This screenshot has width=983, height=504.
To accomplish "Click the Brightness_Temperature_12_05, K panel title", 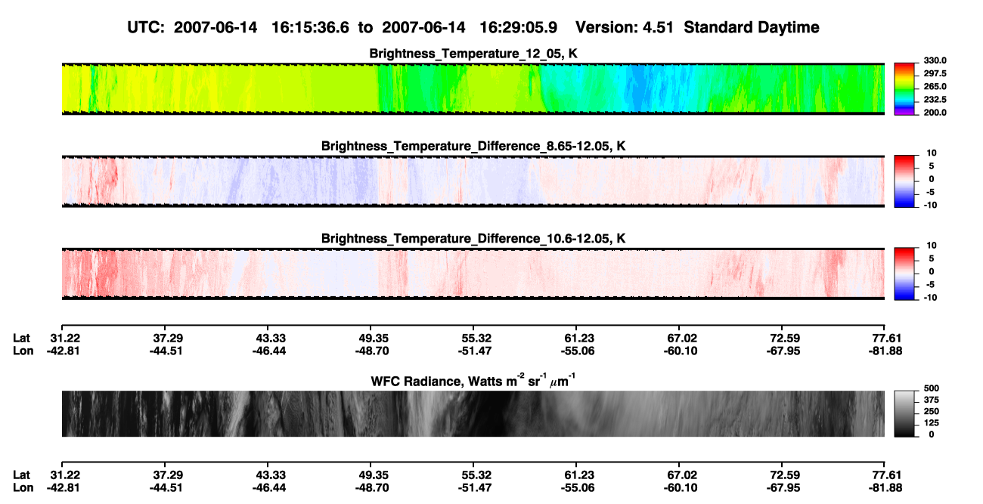I will point(473,54).
